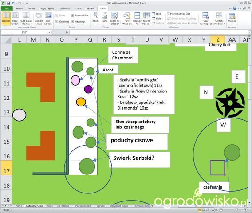The height and width of the screenshot is (213, 252).
Task: Click the Split button
Action: pyautogui.click(x=156, y=14)
